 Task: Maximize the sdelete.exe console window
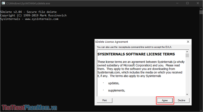[187, 3]
